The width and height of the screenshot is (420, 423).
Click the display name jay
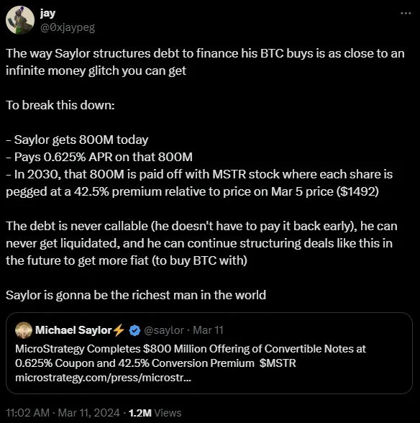pyautogui.click(x=47, y=13)
